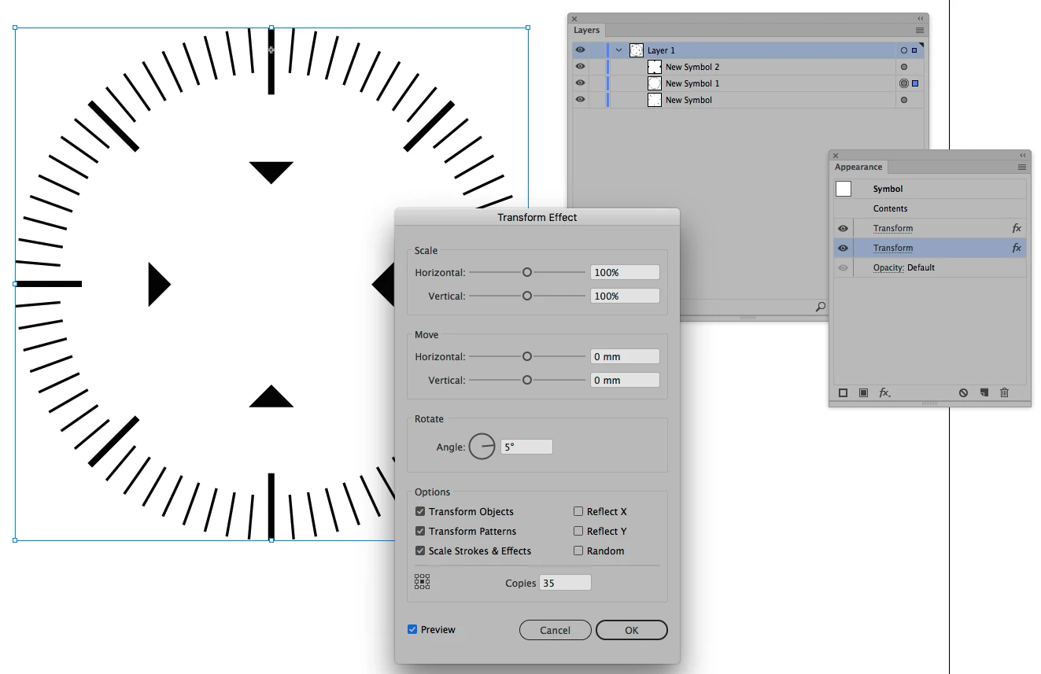This screenshot has height=674, width=1041.
Task: Click the target circle for Layer 1
Action: click(903, 50)
